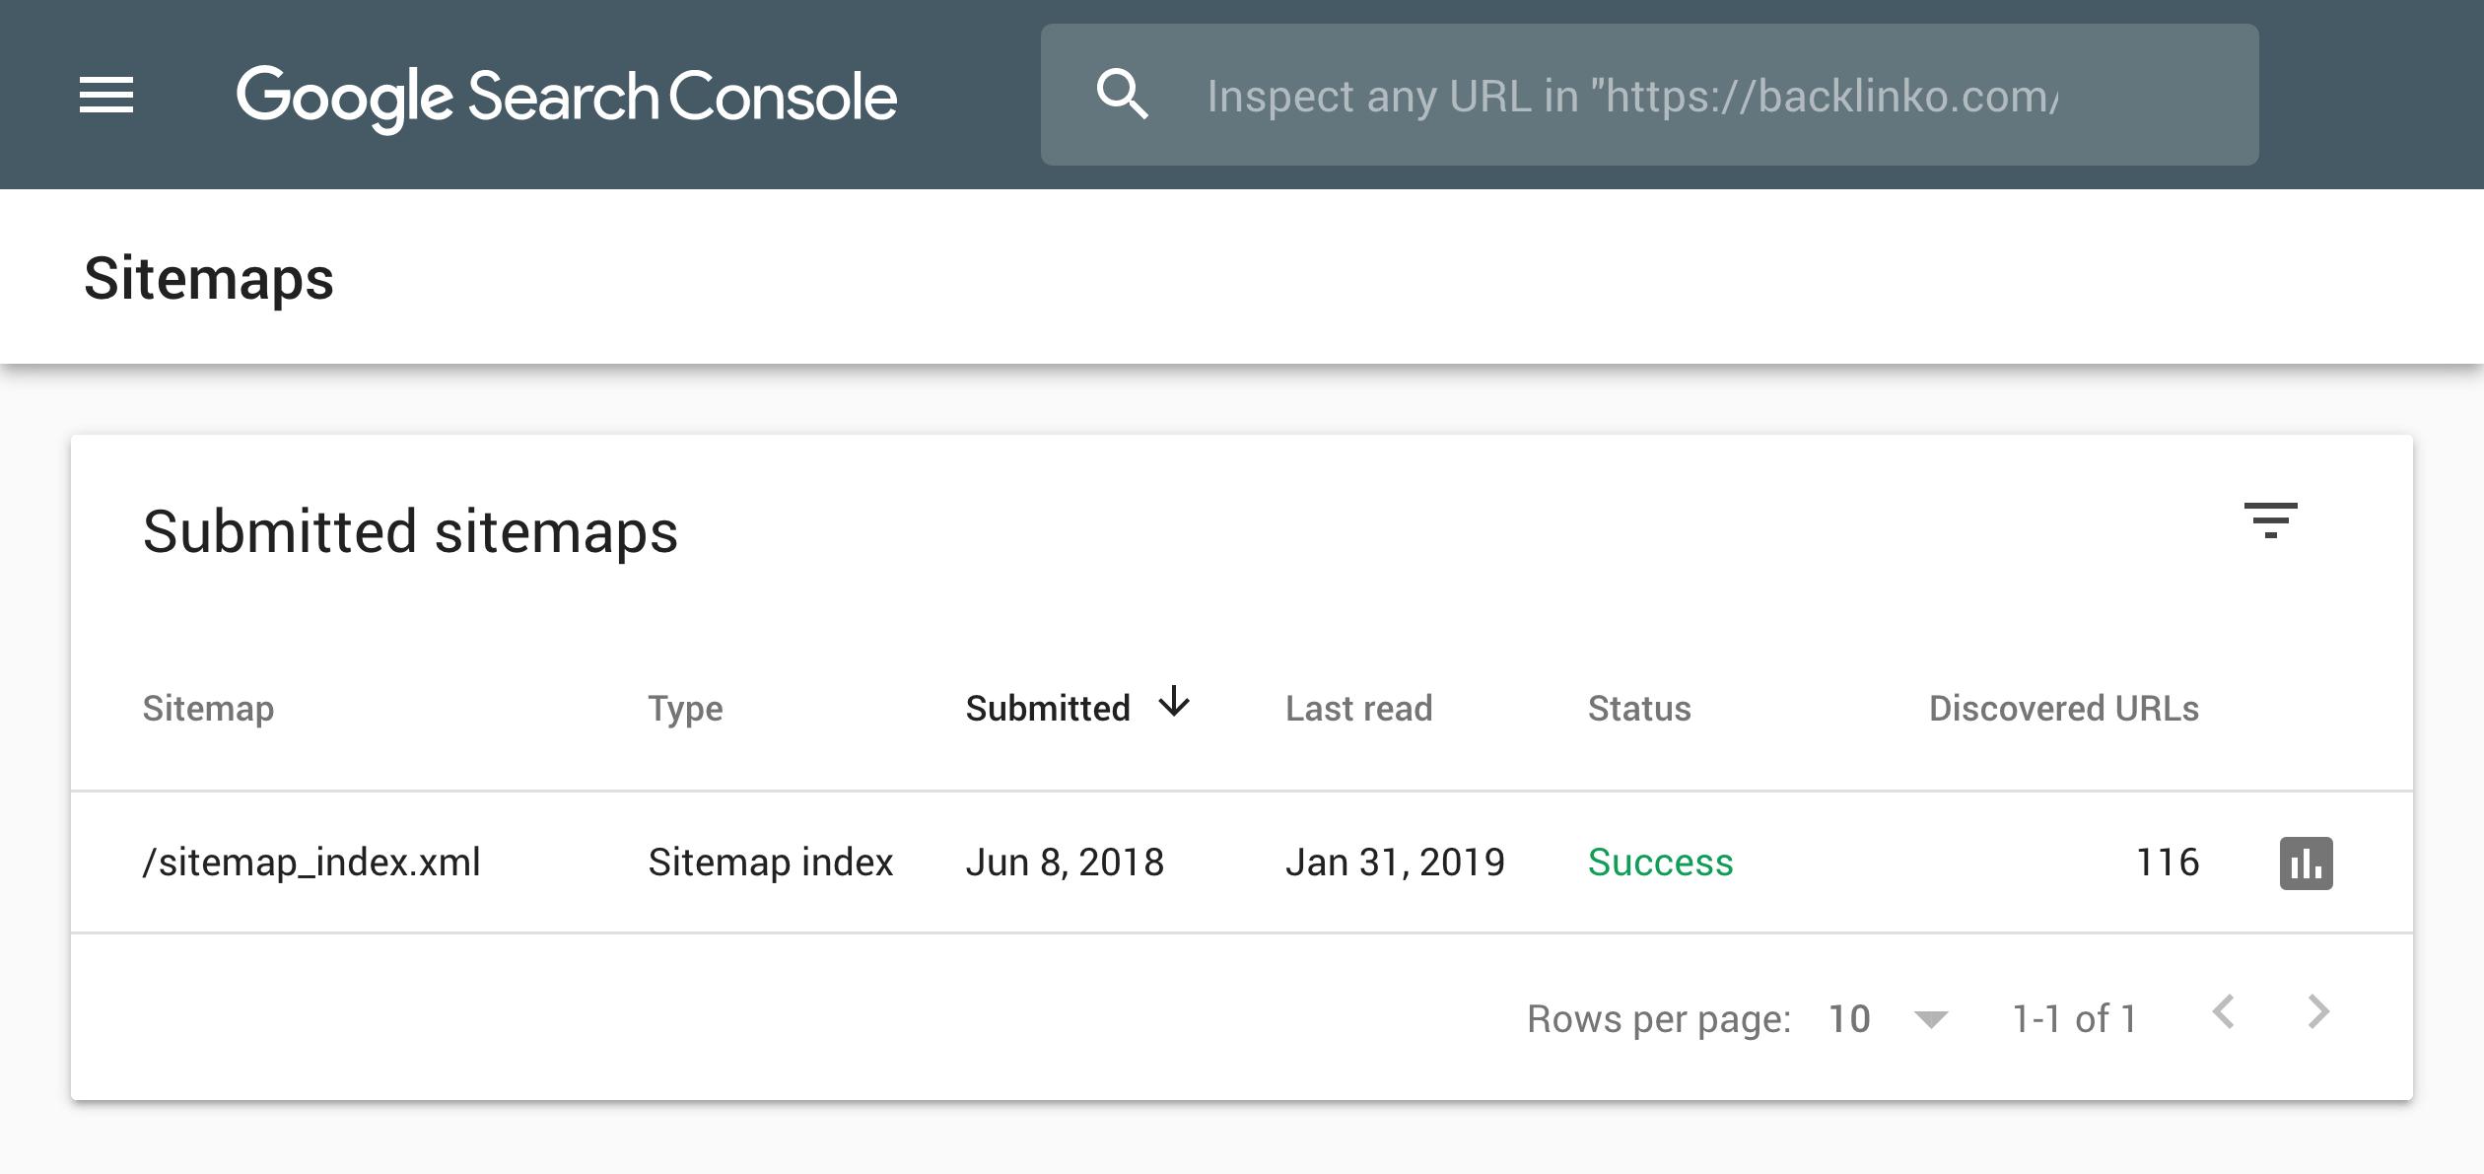This screenshot has height=1174, width=2484.
Task: Select the Sitemaps section heading
Action: [x=208, y=280]
